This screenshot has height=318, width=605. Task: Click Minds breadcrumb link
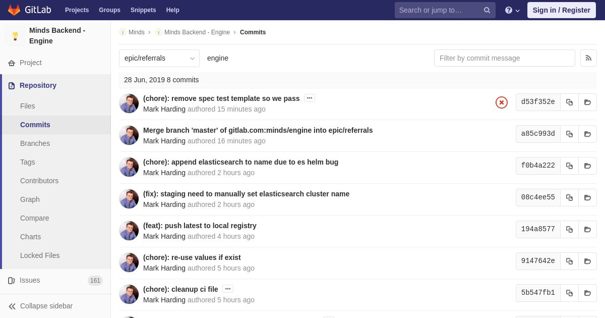137,32
